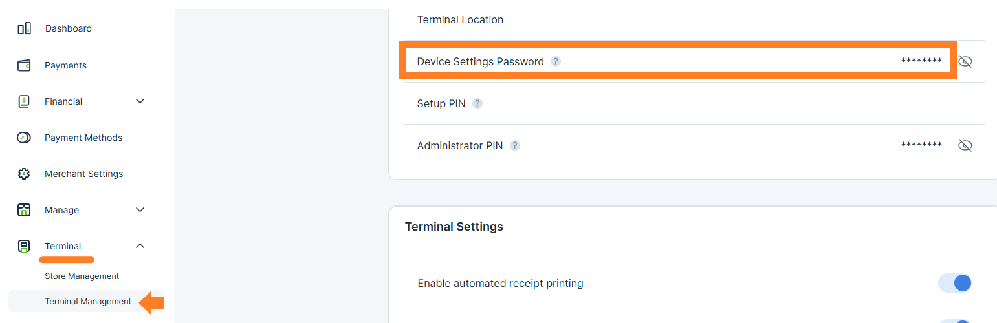997x323 pixels.
Task: Expand the Manage submenu chevron
Action: pyautogui.click(x=140, y=210)
